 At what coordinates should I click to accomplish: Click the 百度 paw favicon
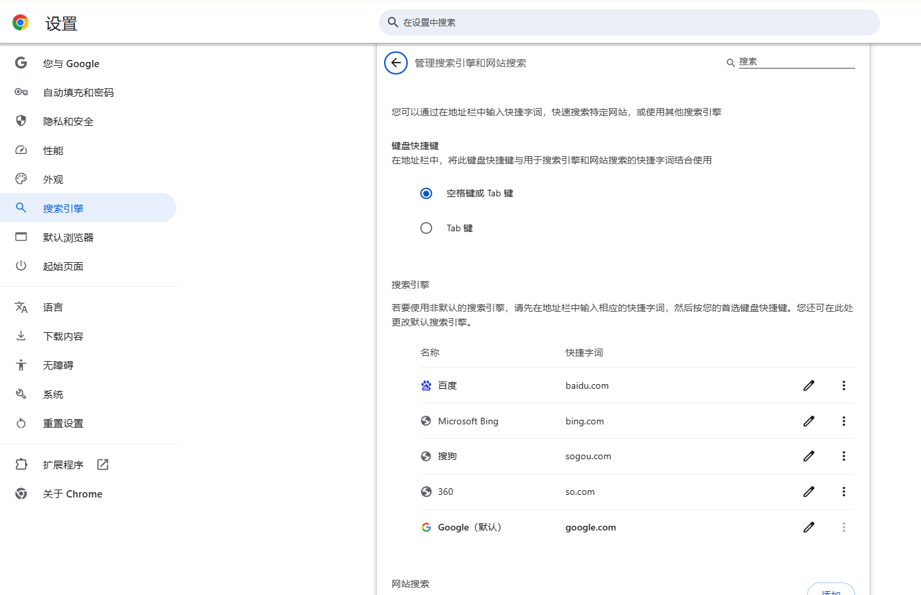(x=426, y=385)
